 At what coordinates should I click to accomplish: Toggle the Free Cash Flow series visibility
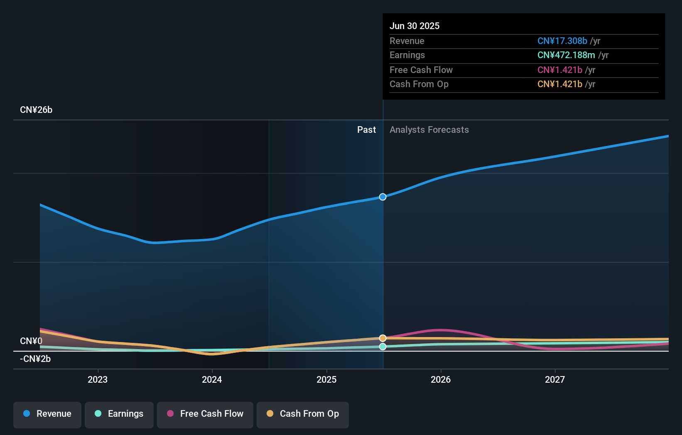[205, 414]
